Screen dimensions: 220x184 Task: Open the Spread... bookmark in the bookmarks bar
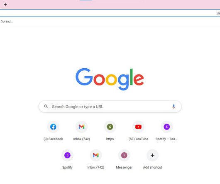pyautogui.click(x=7, y=21)
